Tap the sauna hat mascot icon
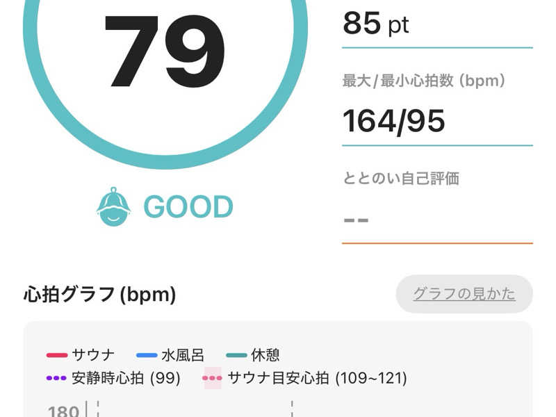Viewport: 556px width, 417px height. [x=113, y=206]
